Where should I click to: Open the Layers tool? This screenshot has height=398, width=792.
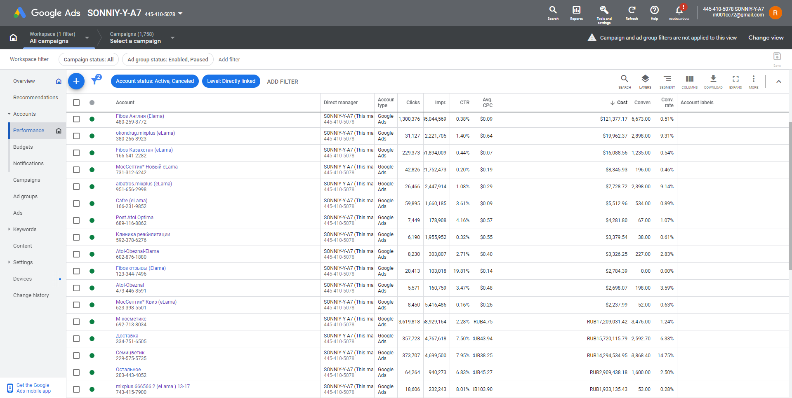pos(645,81)
